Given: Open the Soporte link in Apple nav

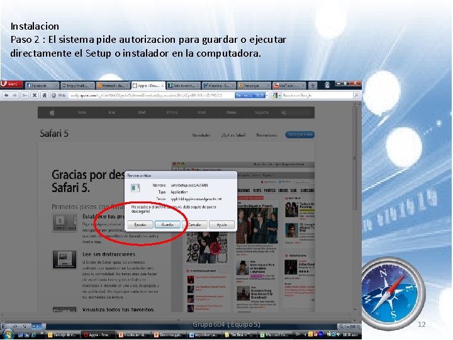Looking at the screenshot, I should click(262, 113).
